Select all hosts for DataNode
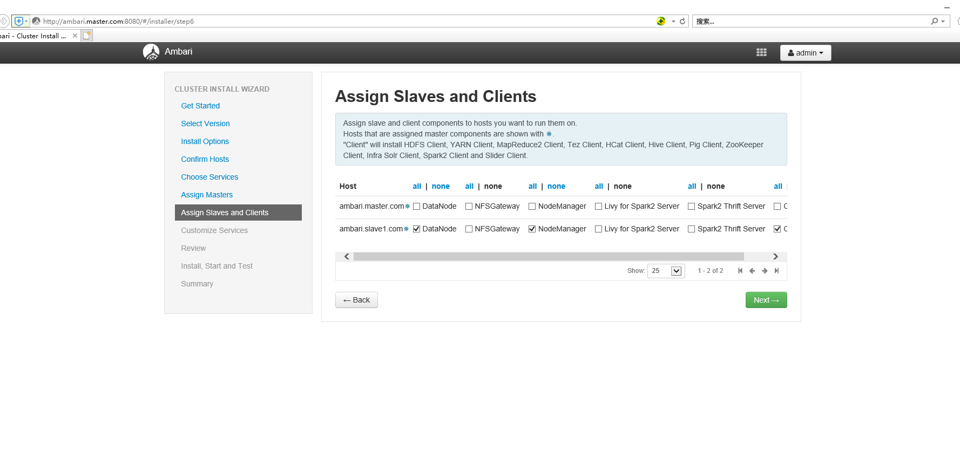This screenshot has width=960, height=452. tap(417, 186)
